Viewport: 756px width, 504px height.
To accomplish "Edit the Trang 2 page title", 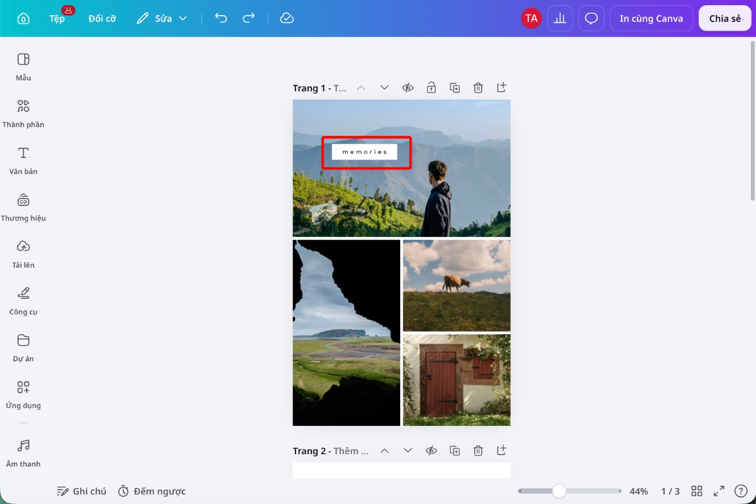I will [x=331, y=451].
